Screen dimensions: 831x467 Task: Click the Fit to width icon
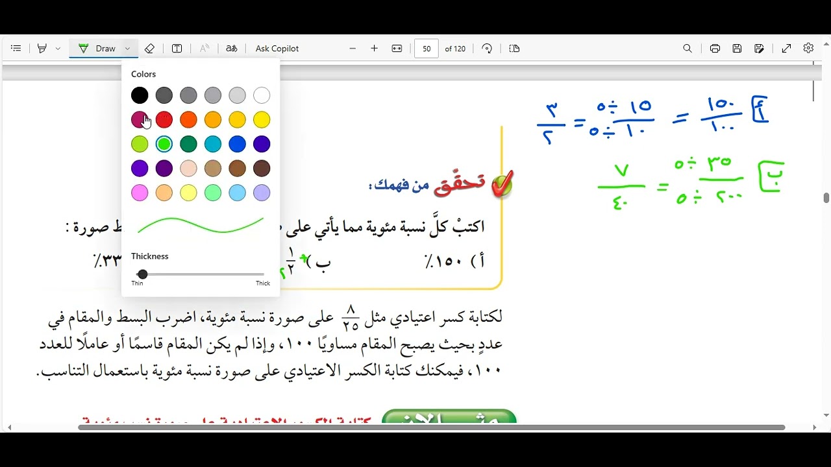[397, 49]
